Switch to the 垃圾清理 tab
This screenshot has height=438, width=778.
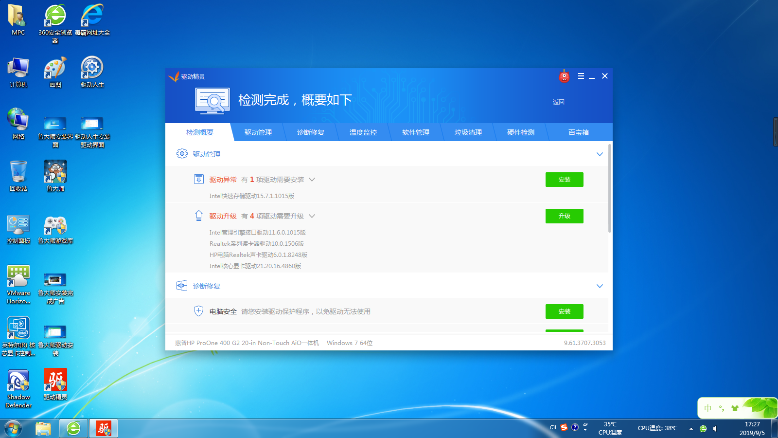pyautogui.click(x=468, y=132)
